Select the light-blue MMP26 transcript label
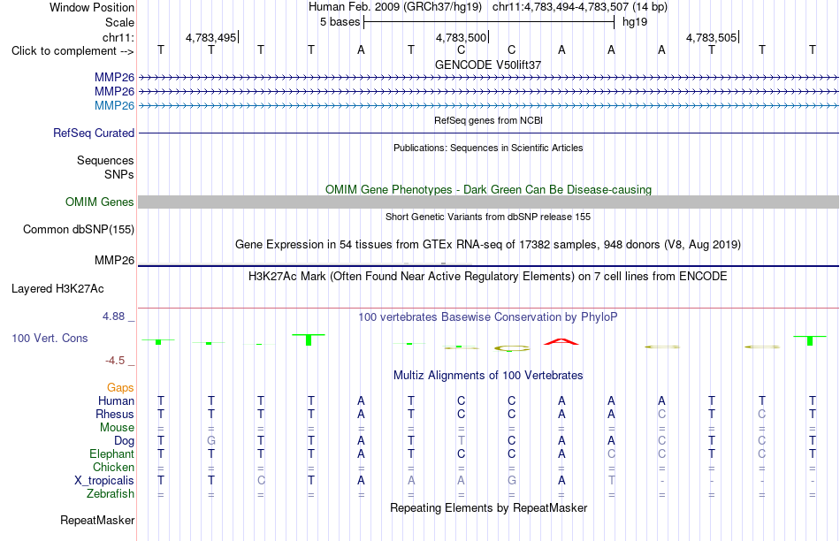The height and width of the screenshot is (541, 840). pos(114,105)
